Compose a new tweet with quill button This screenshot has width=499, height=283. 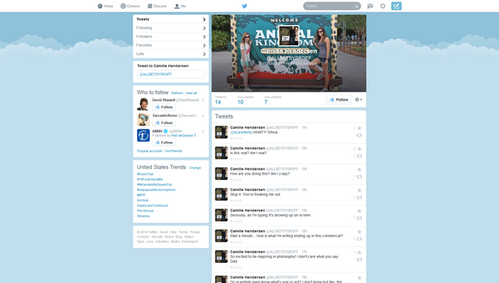pyautogui.click(x=396, y=6)
